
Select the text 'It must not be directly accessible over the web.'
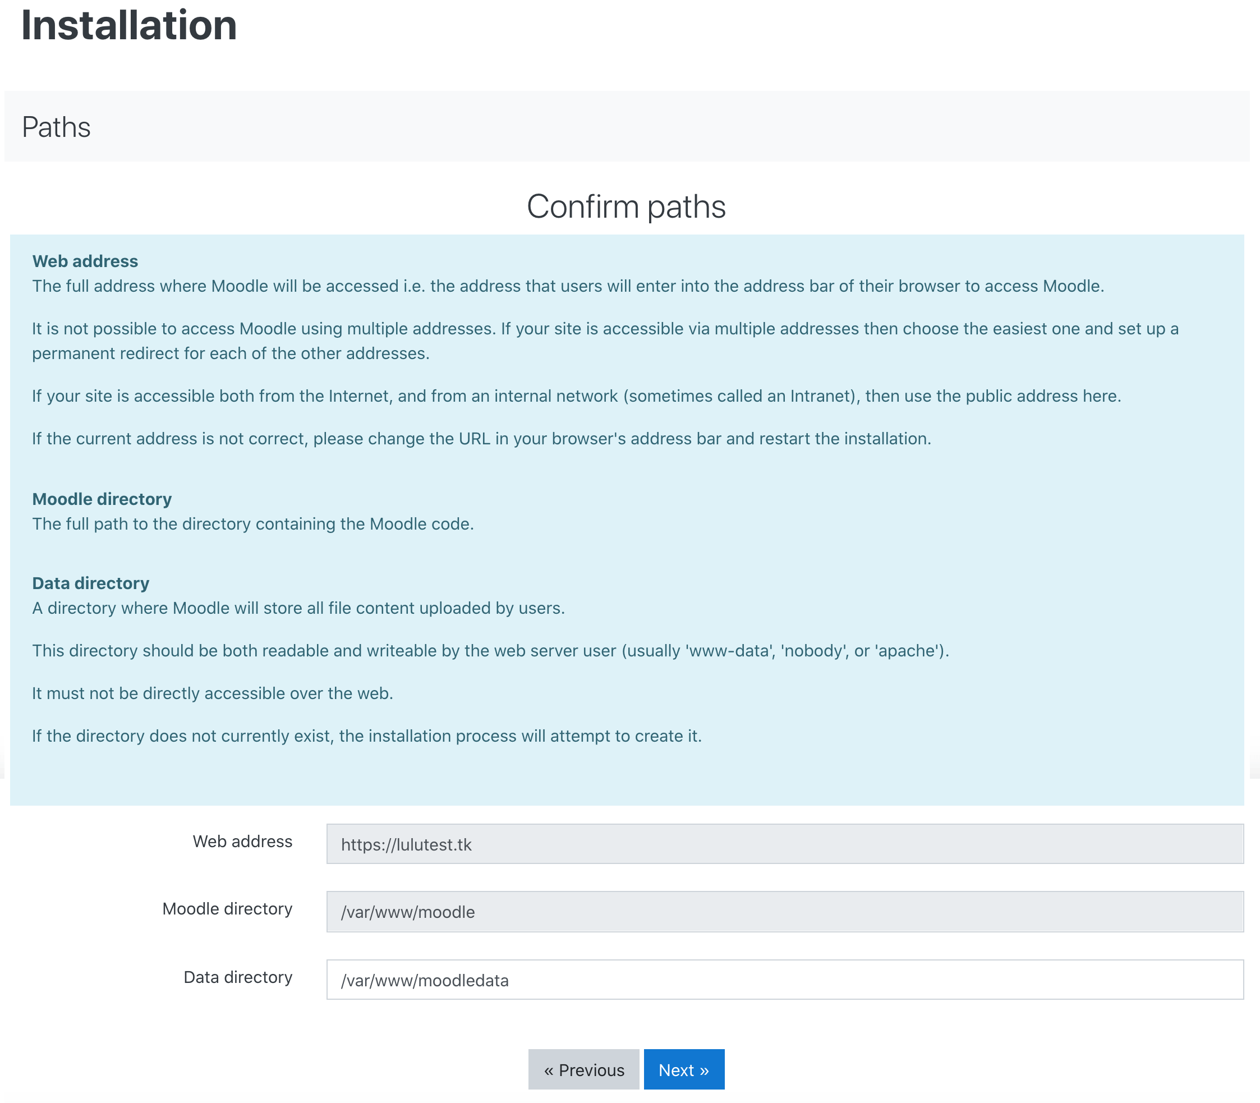(x=213, y=693)
